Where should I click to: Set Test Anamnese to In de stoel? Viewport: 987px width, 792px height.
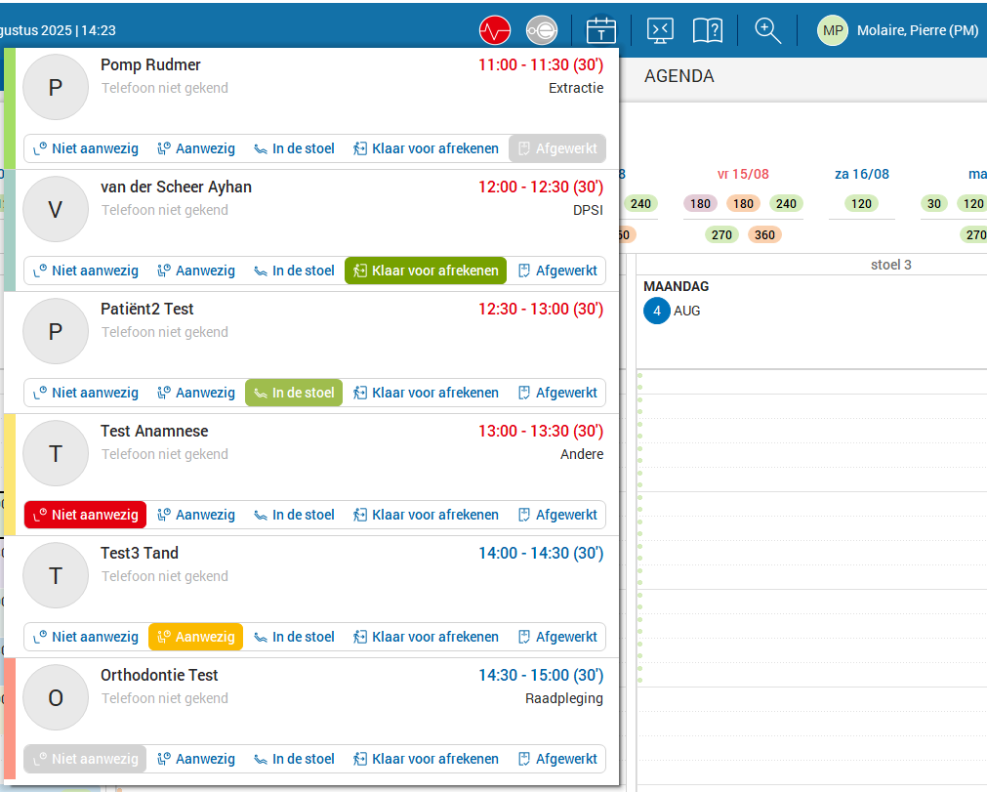(294, 515)
